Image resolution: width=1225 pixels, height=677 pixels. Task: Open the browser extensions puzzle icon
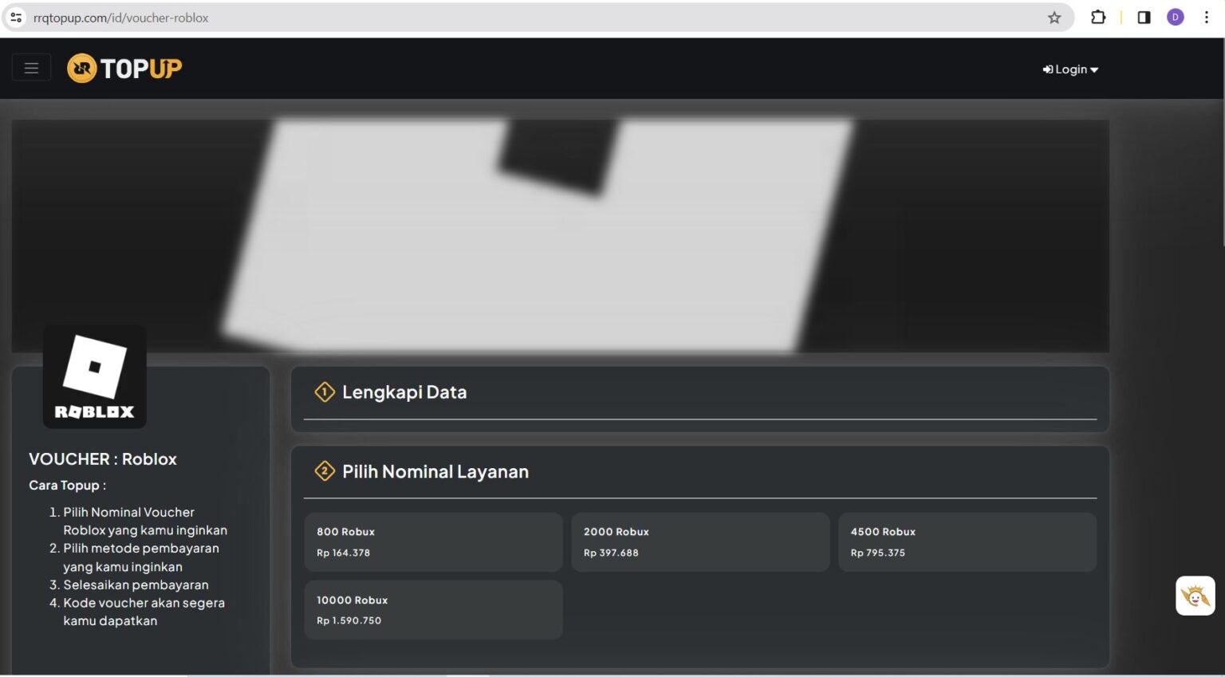(1098, 17)
